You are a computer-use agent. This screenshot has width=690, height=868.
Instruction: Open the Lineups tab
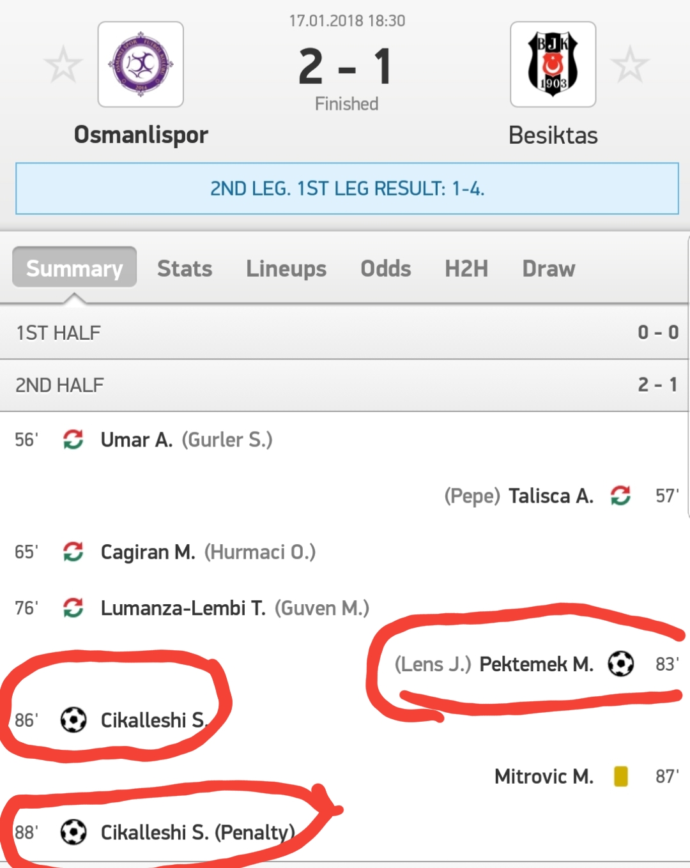[286, 268]
